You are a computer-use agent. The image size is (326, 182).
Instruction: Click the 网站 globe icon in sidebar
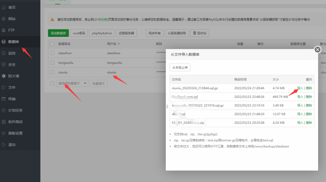point(4,19)
